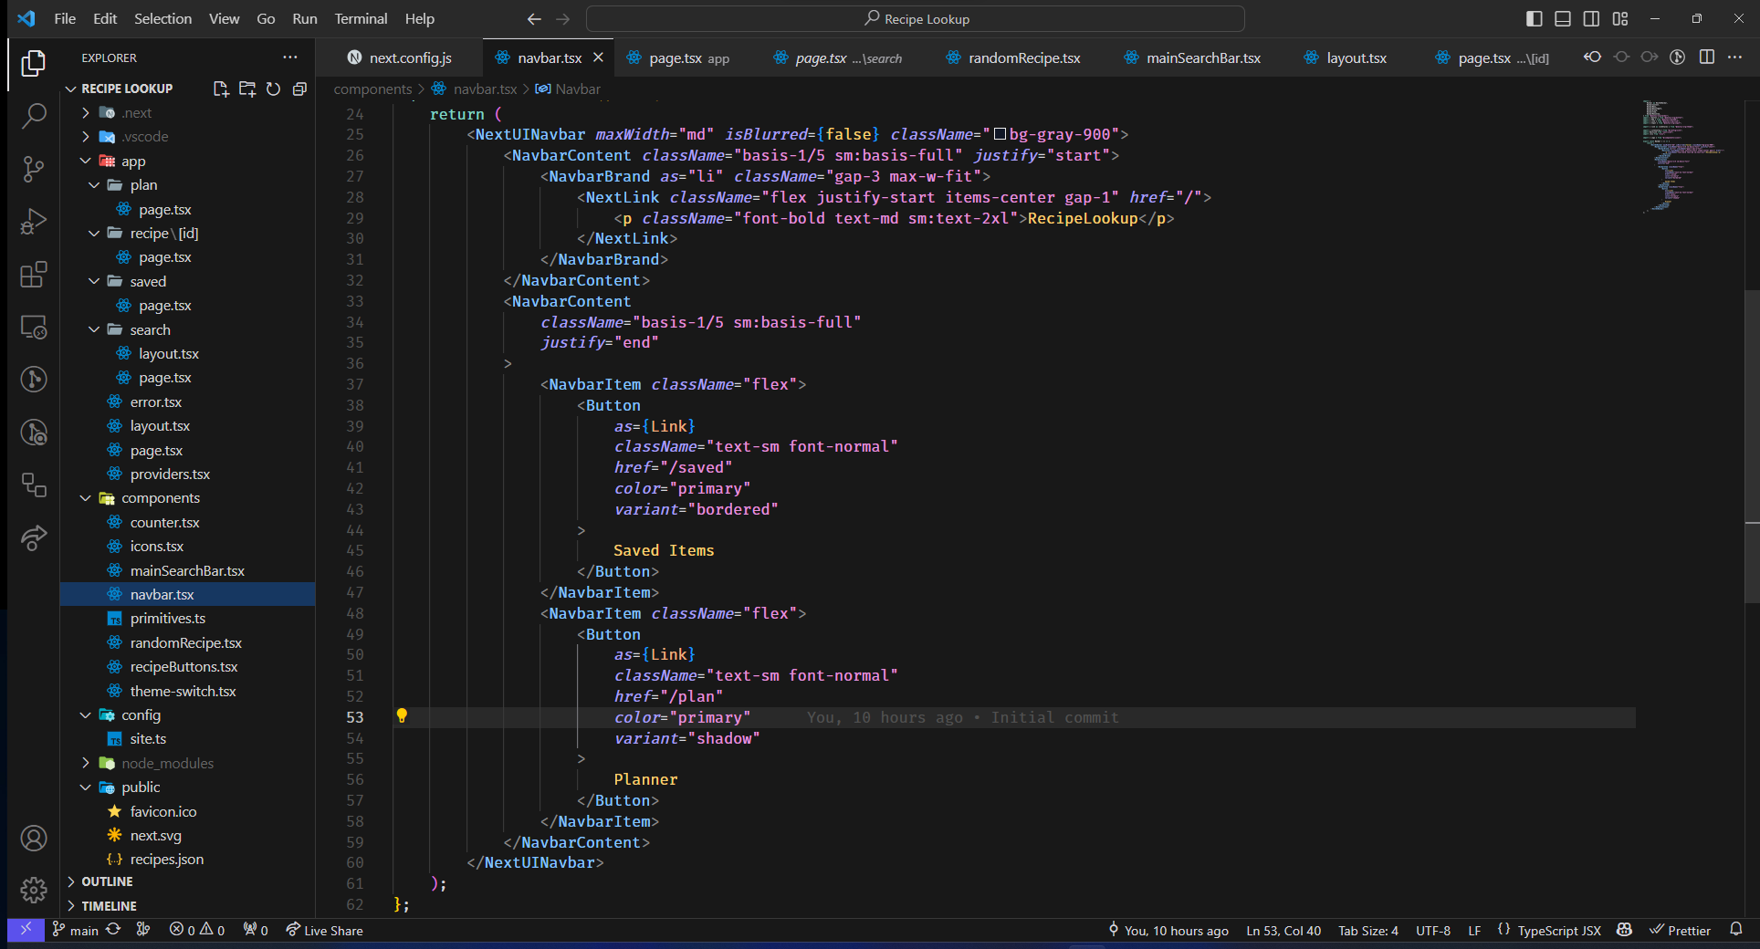Image resolution: width=1760 pixels, height=949 pixels.
Task: Open the Extensions view
Action: [34, 275]
